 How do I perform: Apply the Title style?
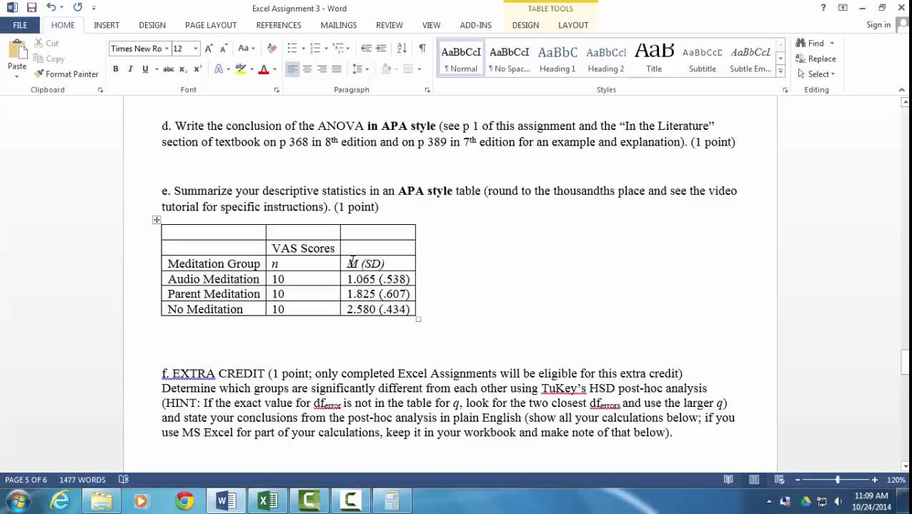pos(654,59)
